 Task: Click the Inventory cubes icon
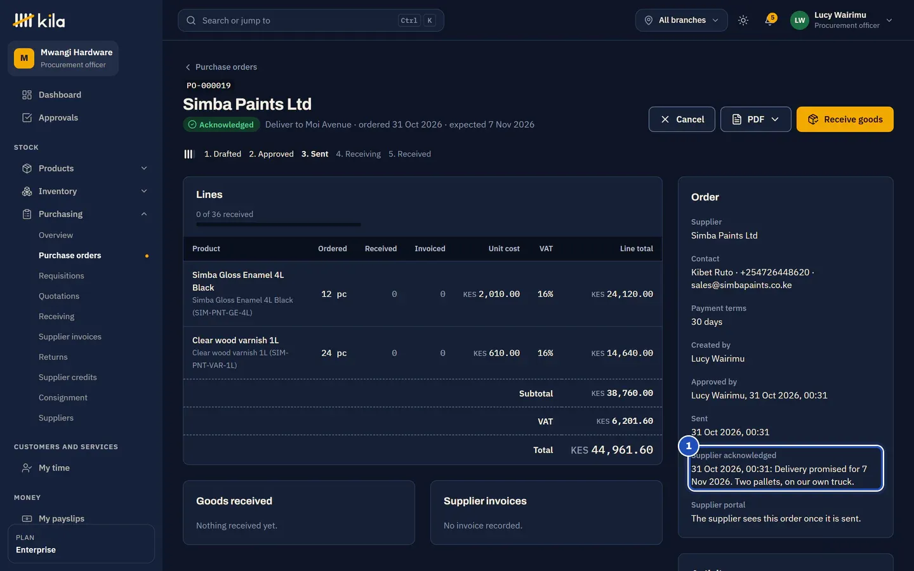[x=27, y=192]
